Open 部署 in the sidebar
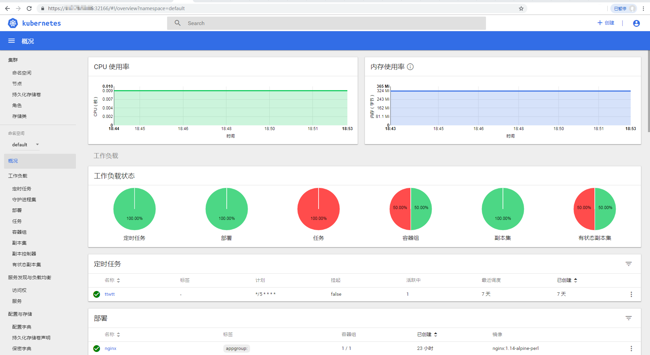 point(17,210)
